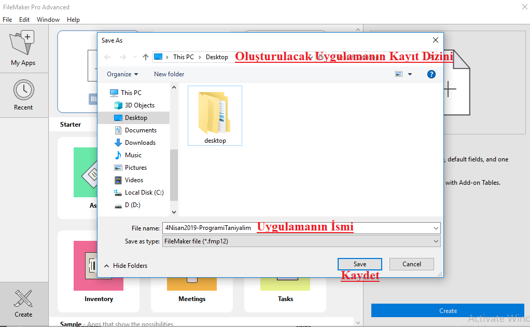Open the Help menu
This screenshot has width=530, height=327.
pyautogui.click(x=73, y=20)
